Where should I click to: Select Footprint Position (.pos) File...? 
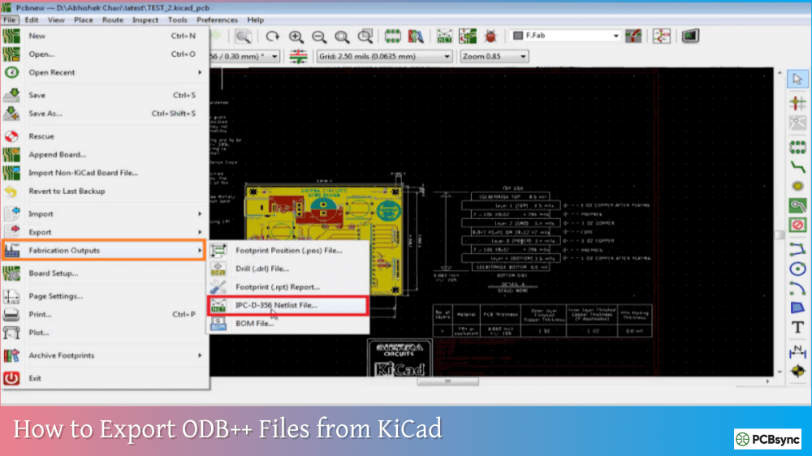click(x=288, y=251)
